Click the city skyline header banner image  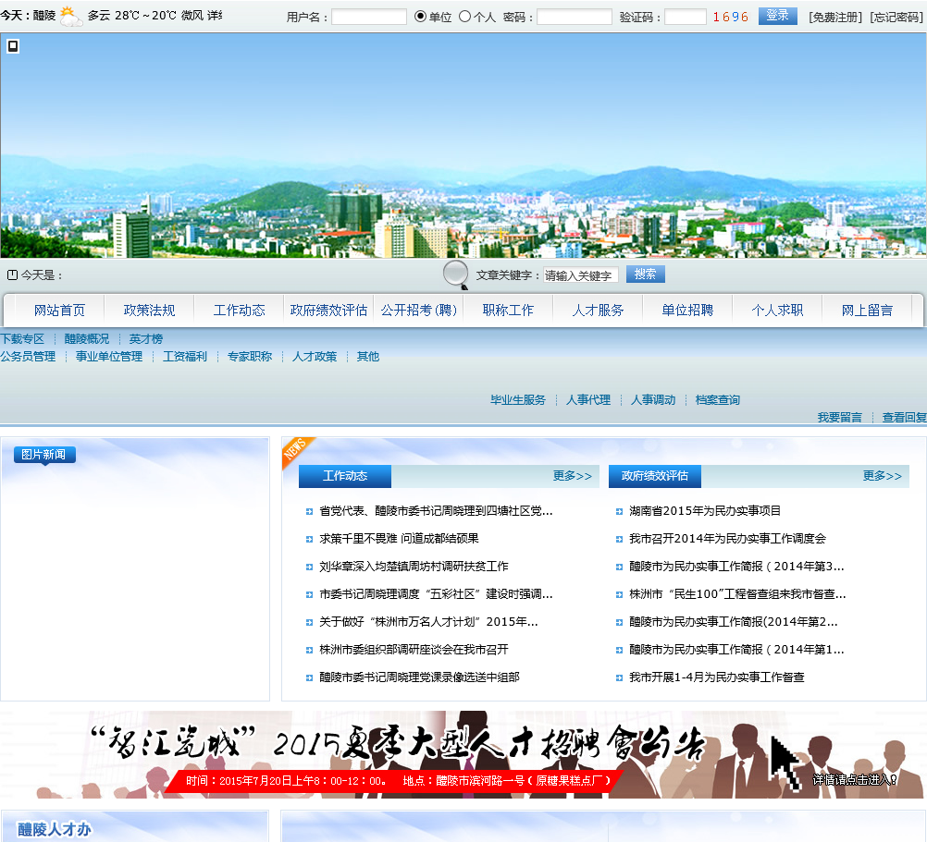(x=463, y=145)
